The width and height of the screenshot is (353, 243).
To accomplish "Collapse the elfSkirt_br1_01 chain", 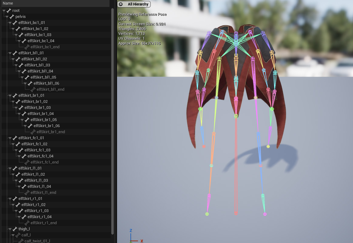I will 10,96.
